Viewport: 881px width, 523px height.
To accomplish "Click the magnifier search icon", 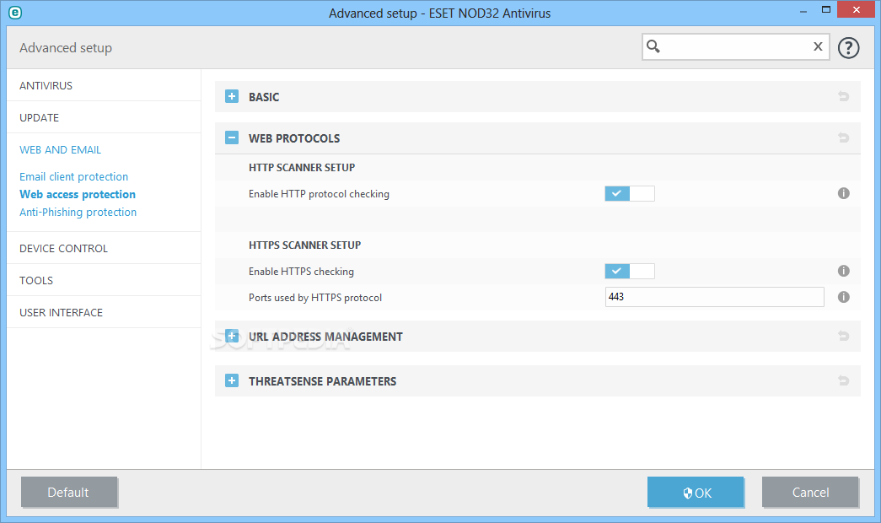I will [653, 46].
